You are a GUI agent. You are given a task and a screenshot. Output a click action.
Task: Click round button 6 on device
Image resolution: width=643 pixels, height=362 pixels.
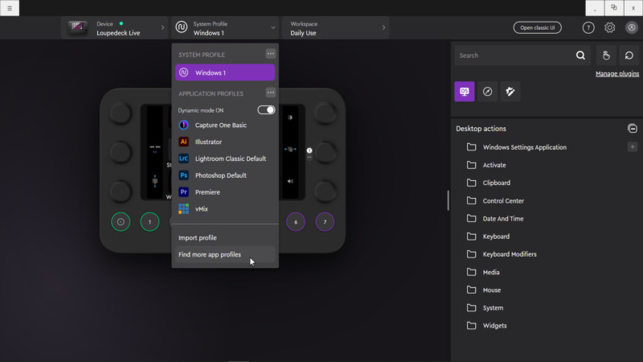(x=296, y=222)
